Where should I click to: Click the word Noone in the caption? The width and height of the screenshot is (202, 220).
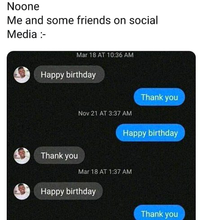(23, 6)
